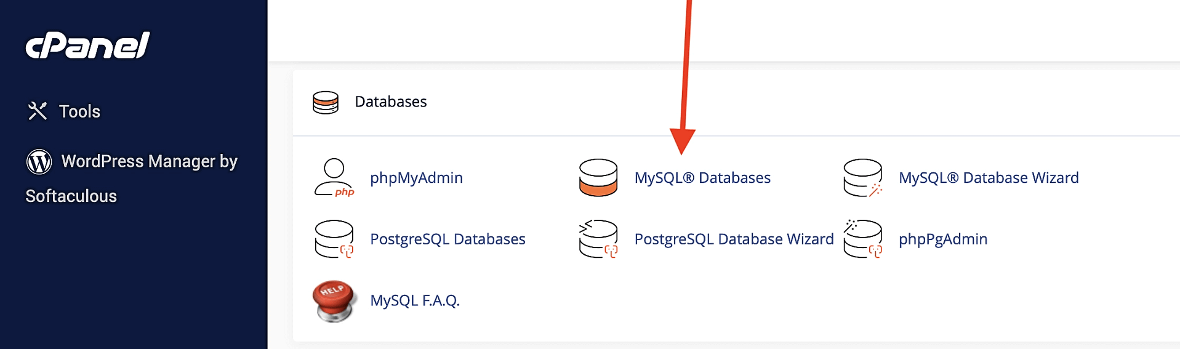
Task: Open the phpMyAdmin link
Action: (x=416, y=178)
